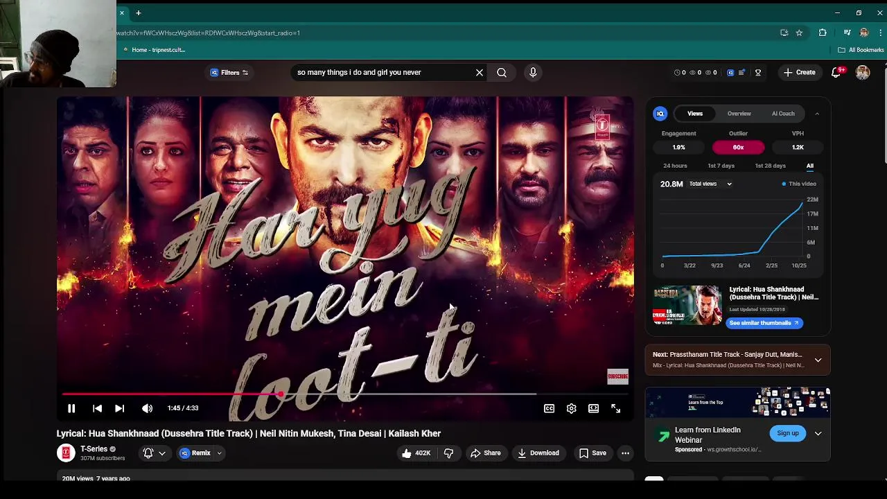
Task: Open the T-Series channel avatar
Action: point(66,453)
